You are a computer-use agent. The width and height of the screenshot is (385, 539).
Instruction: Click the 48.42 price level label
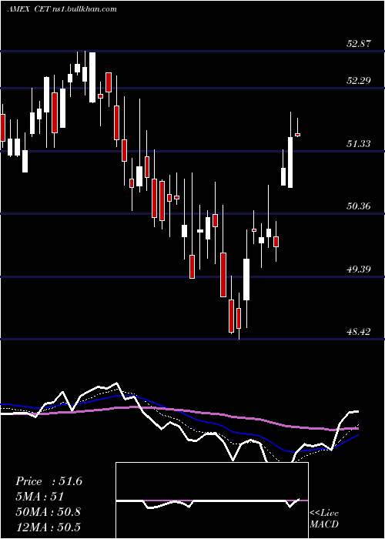click(x=359, y=332)
